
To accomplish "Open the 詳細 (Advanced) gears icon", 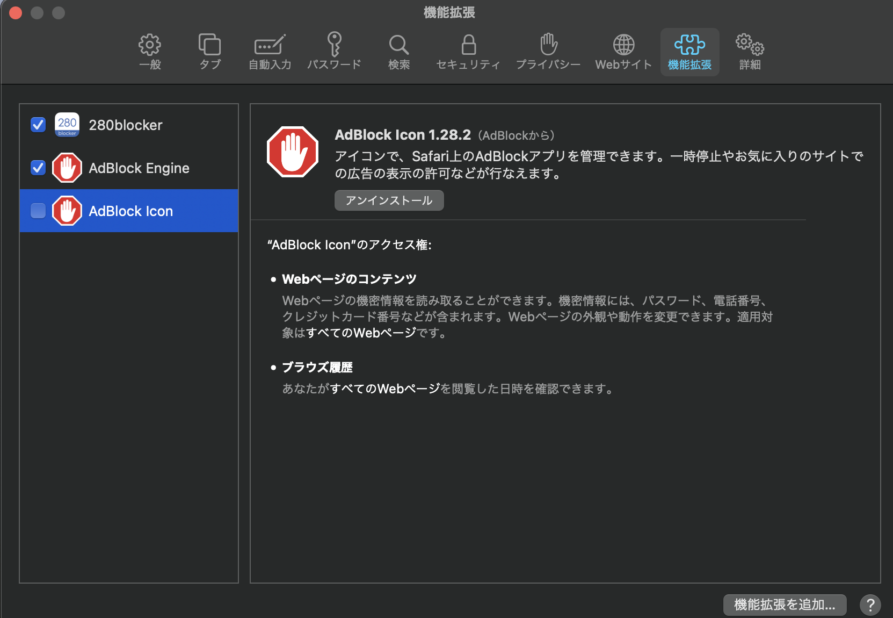I will pos(750,45).
